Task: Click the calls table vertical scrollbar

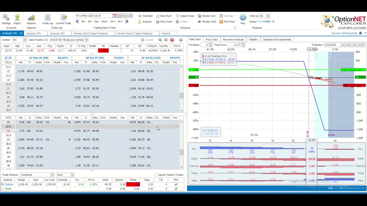Action: tap(181, 88)
